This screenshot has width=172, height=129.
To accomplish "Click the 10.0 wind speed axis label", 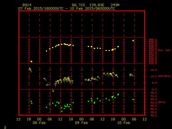I will pyautogui.click(x=153, y=76).
